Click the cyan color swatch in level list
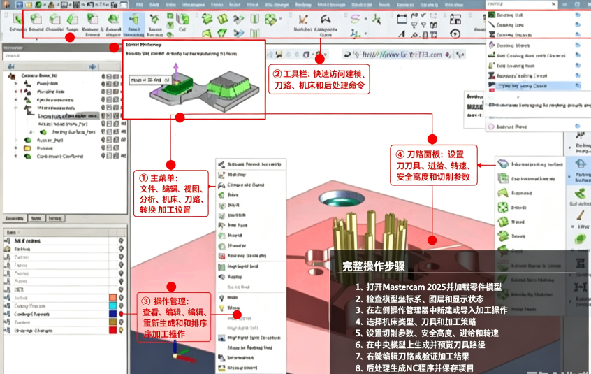The width and height of the screenshot is (591, 374). (x=112, y=305)
